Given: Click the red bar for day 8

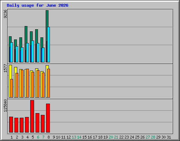Looking at the screenshot, I should tap(48, 118).
